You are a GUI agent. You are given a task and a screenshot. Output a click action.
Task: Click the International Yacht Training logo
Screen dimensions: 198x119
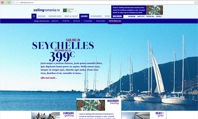69,10
